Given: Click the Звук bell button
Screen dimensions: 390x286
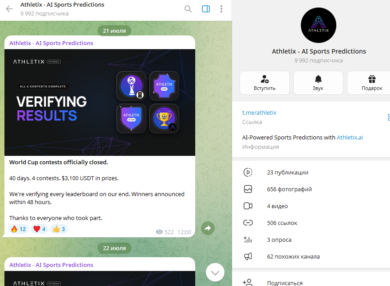Looking at the screenshot, I should 318,83.
